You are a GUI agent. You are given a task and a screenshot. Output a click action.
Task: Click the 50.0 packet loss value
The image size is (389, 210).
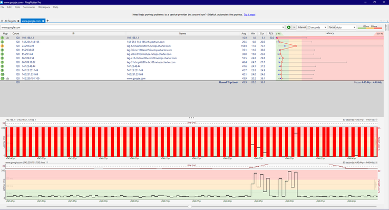tap(271, 38)
